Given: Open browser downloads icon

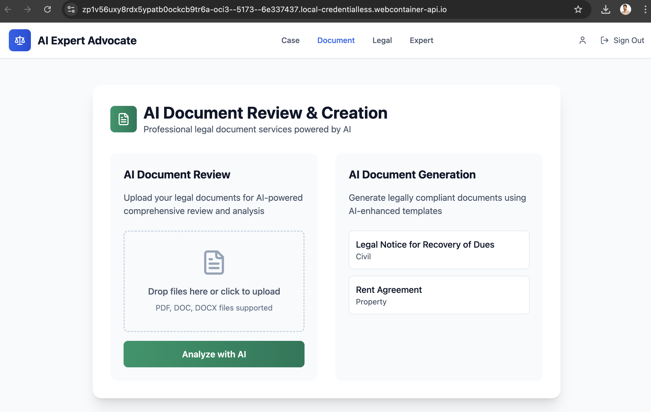Looking at the screenshot, I should pos(605,9).
